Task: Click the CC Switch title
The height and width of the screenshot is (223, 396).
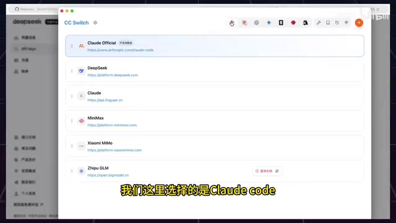Action: click(x=77, y=23)
